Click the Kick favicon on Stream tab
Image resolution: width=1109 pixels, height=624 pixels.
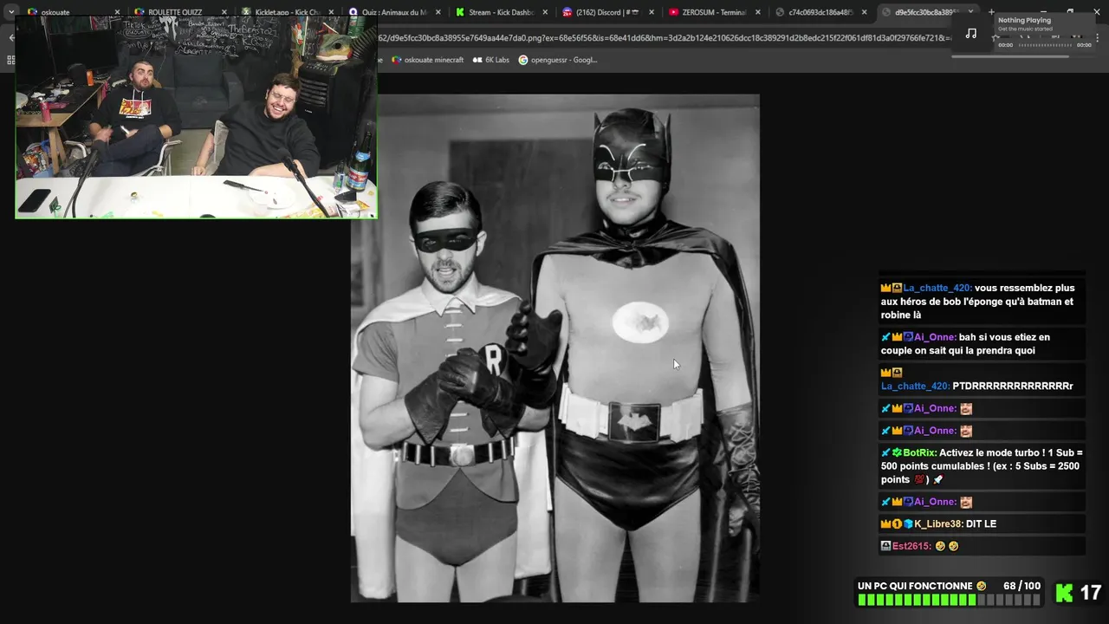460,12
